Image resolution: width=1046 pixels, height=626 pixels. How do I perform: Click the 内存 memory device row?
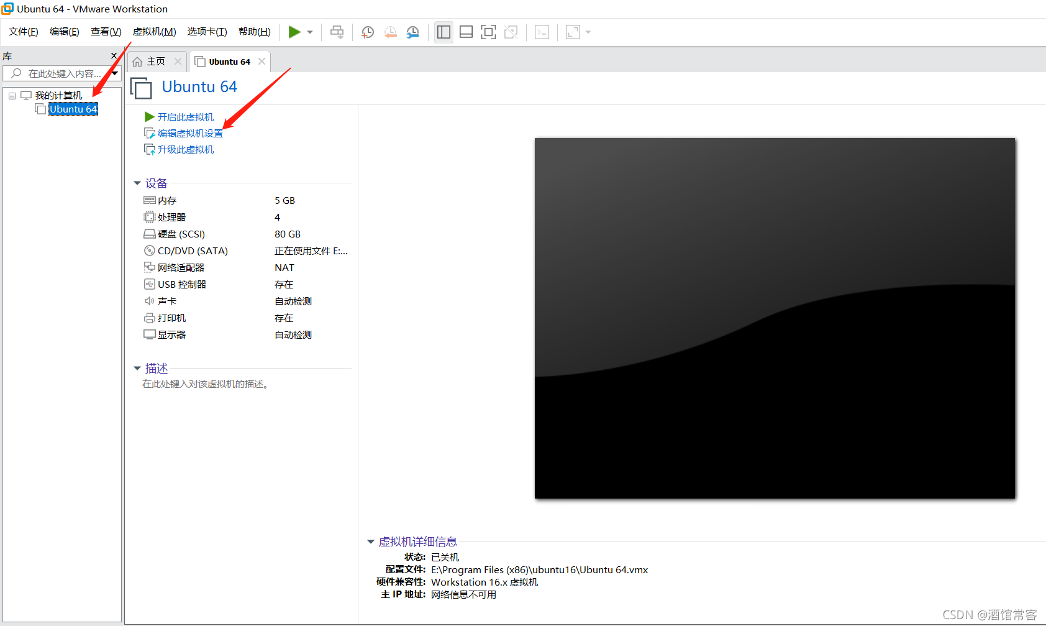(x=247, y=200)
